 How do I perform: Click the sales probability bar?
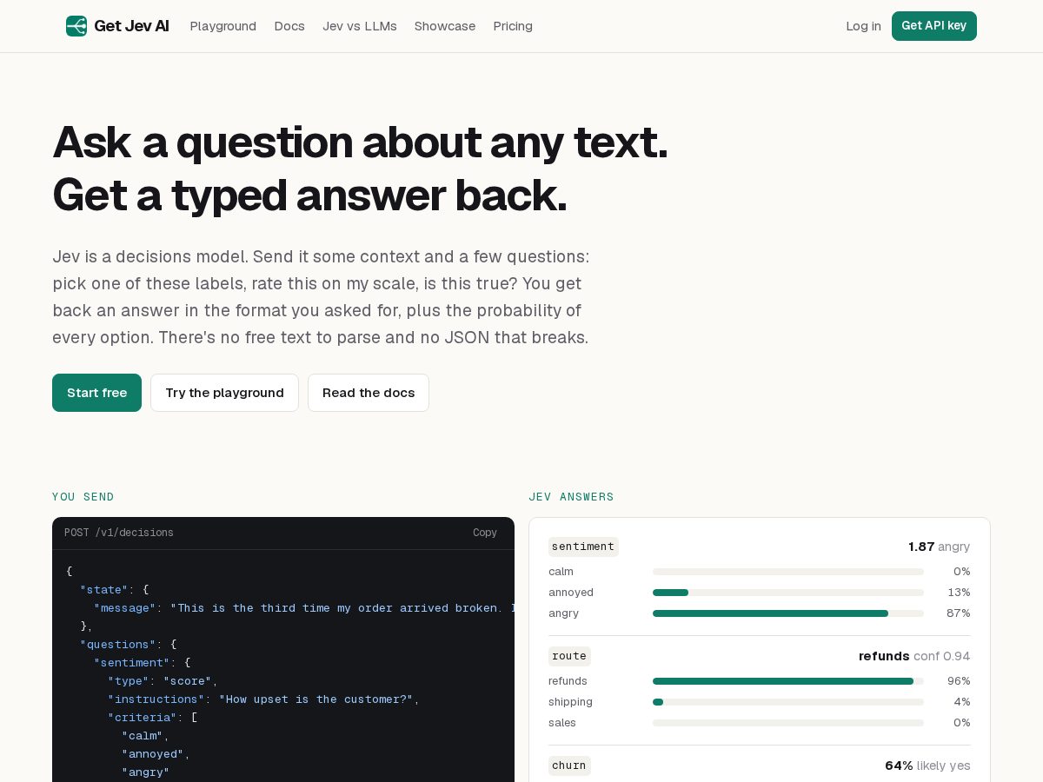tap(788, 723)
